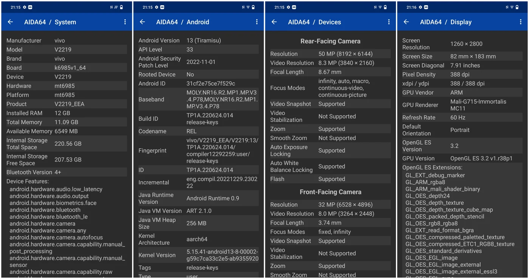This screenshot has height=279, width=529.
Task: Select the 'Rear-Facing Camera' section header
Action: point(331,41)
